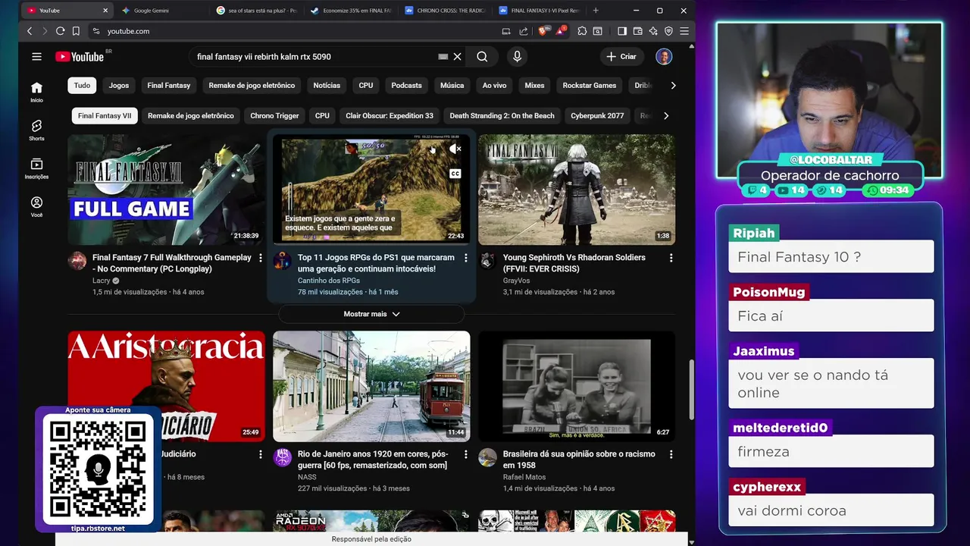The height and width of the screenshot is (546, 970).
Task: Go back in the browser
Action: [x=30, y=31]
